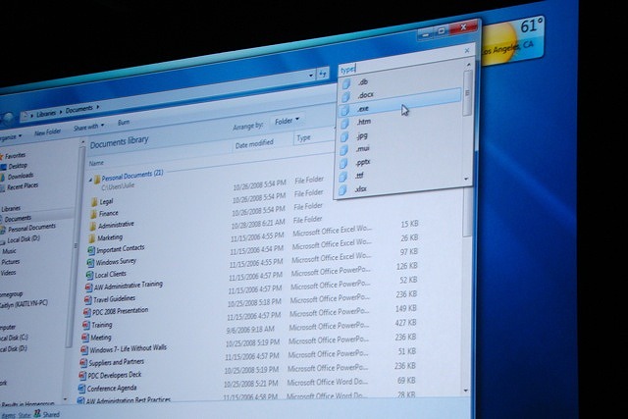628x419 pixels.
Task: Select Windows Survey Excel file icon
Action: (x=90, y=263)
